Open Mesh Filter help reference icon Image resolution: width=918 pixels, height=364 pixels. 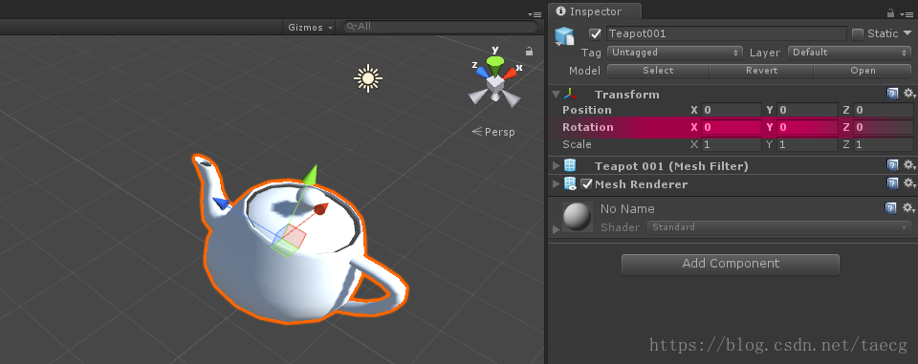click(893, 165)
